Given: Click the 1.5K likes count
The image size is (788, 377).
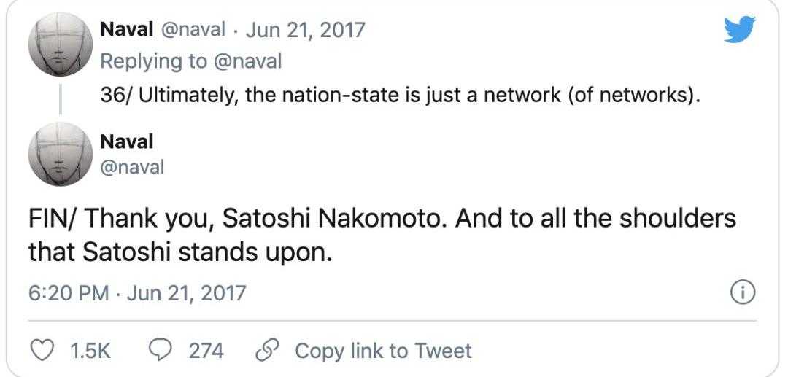Looking at the screenshot, I should (x=89, y=351).
